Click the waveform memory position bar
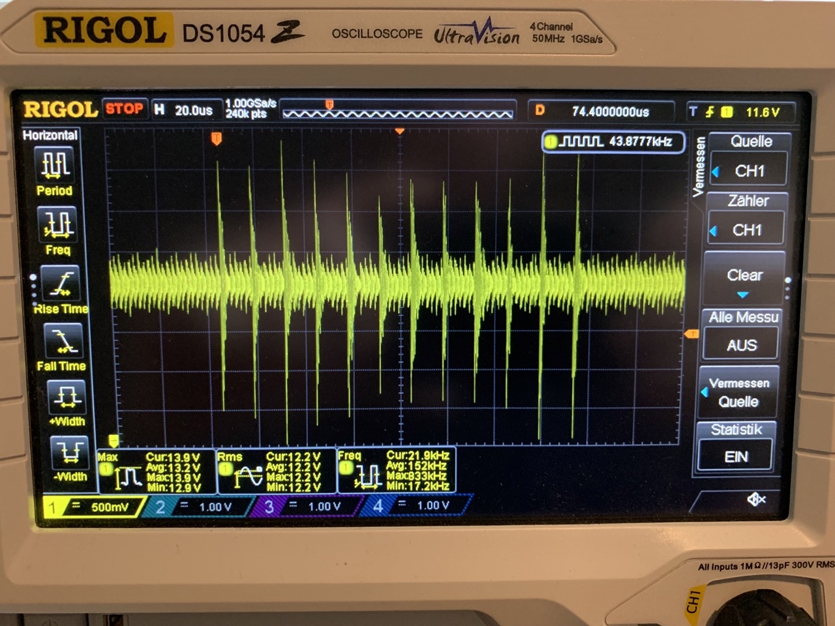The image size is (835, 626). point(398,111)
